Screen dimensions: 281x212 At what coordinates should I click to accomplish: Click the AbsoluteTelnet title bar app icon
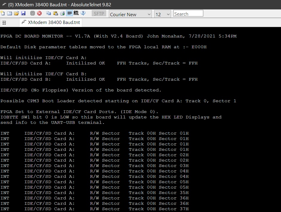coord(4,4)
